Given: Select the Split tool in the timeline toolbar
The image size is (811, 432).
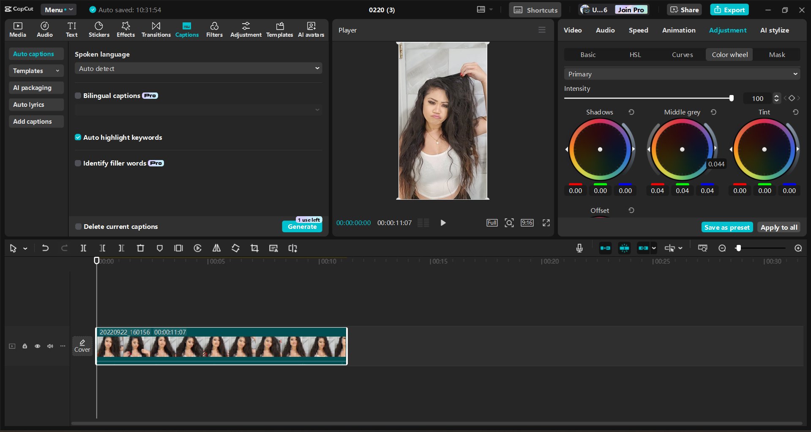Looking at the screenshot, I should (x=83, y=248).
